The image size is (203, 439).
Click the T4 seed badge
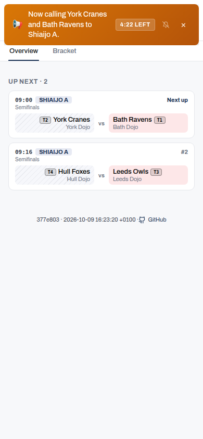pos(50,172)
